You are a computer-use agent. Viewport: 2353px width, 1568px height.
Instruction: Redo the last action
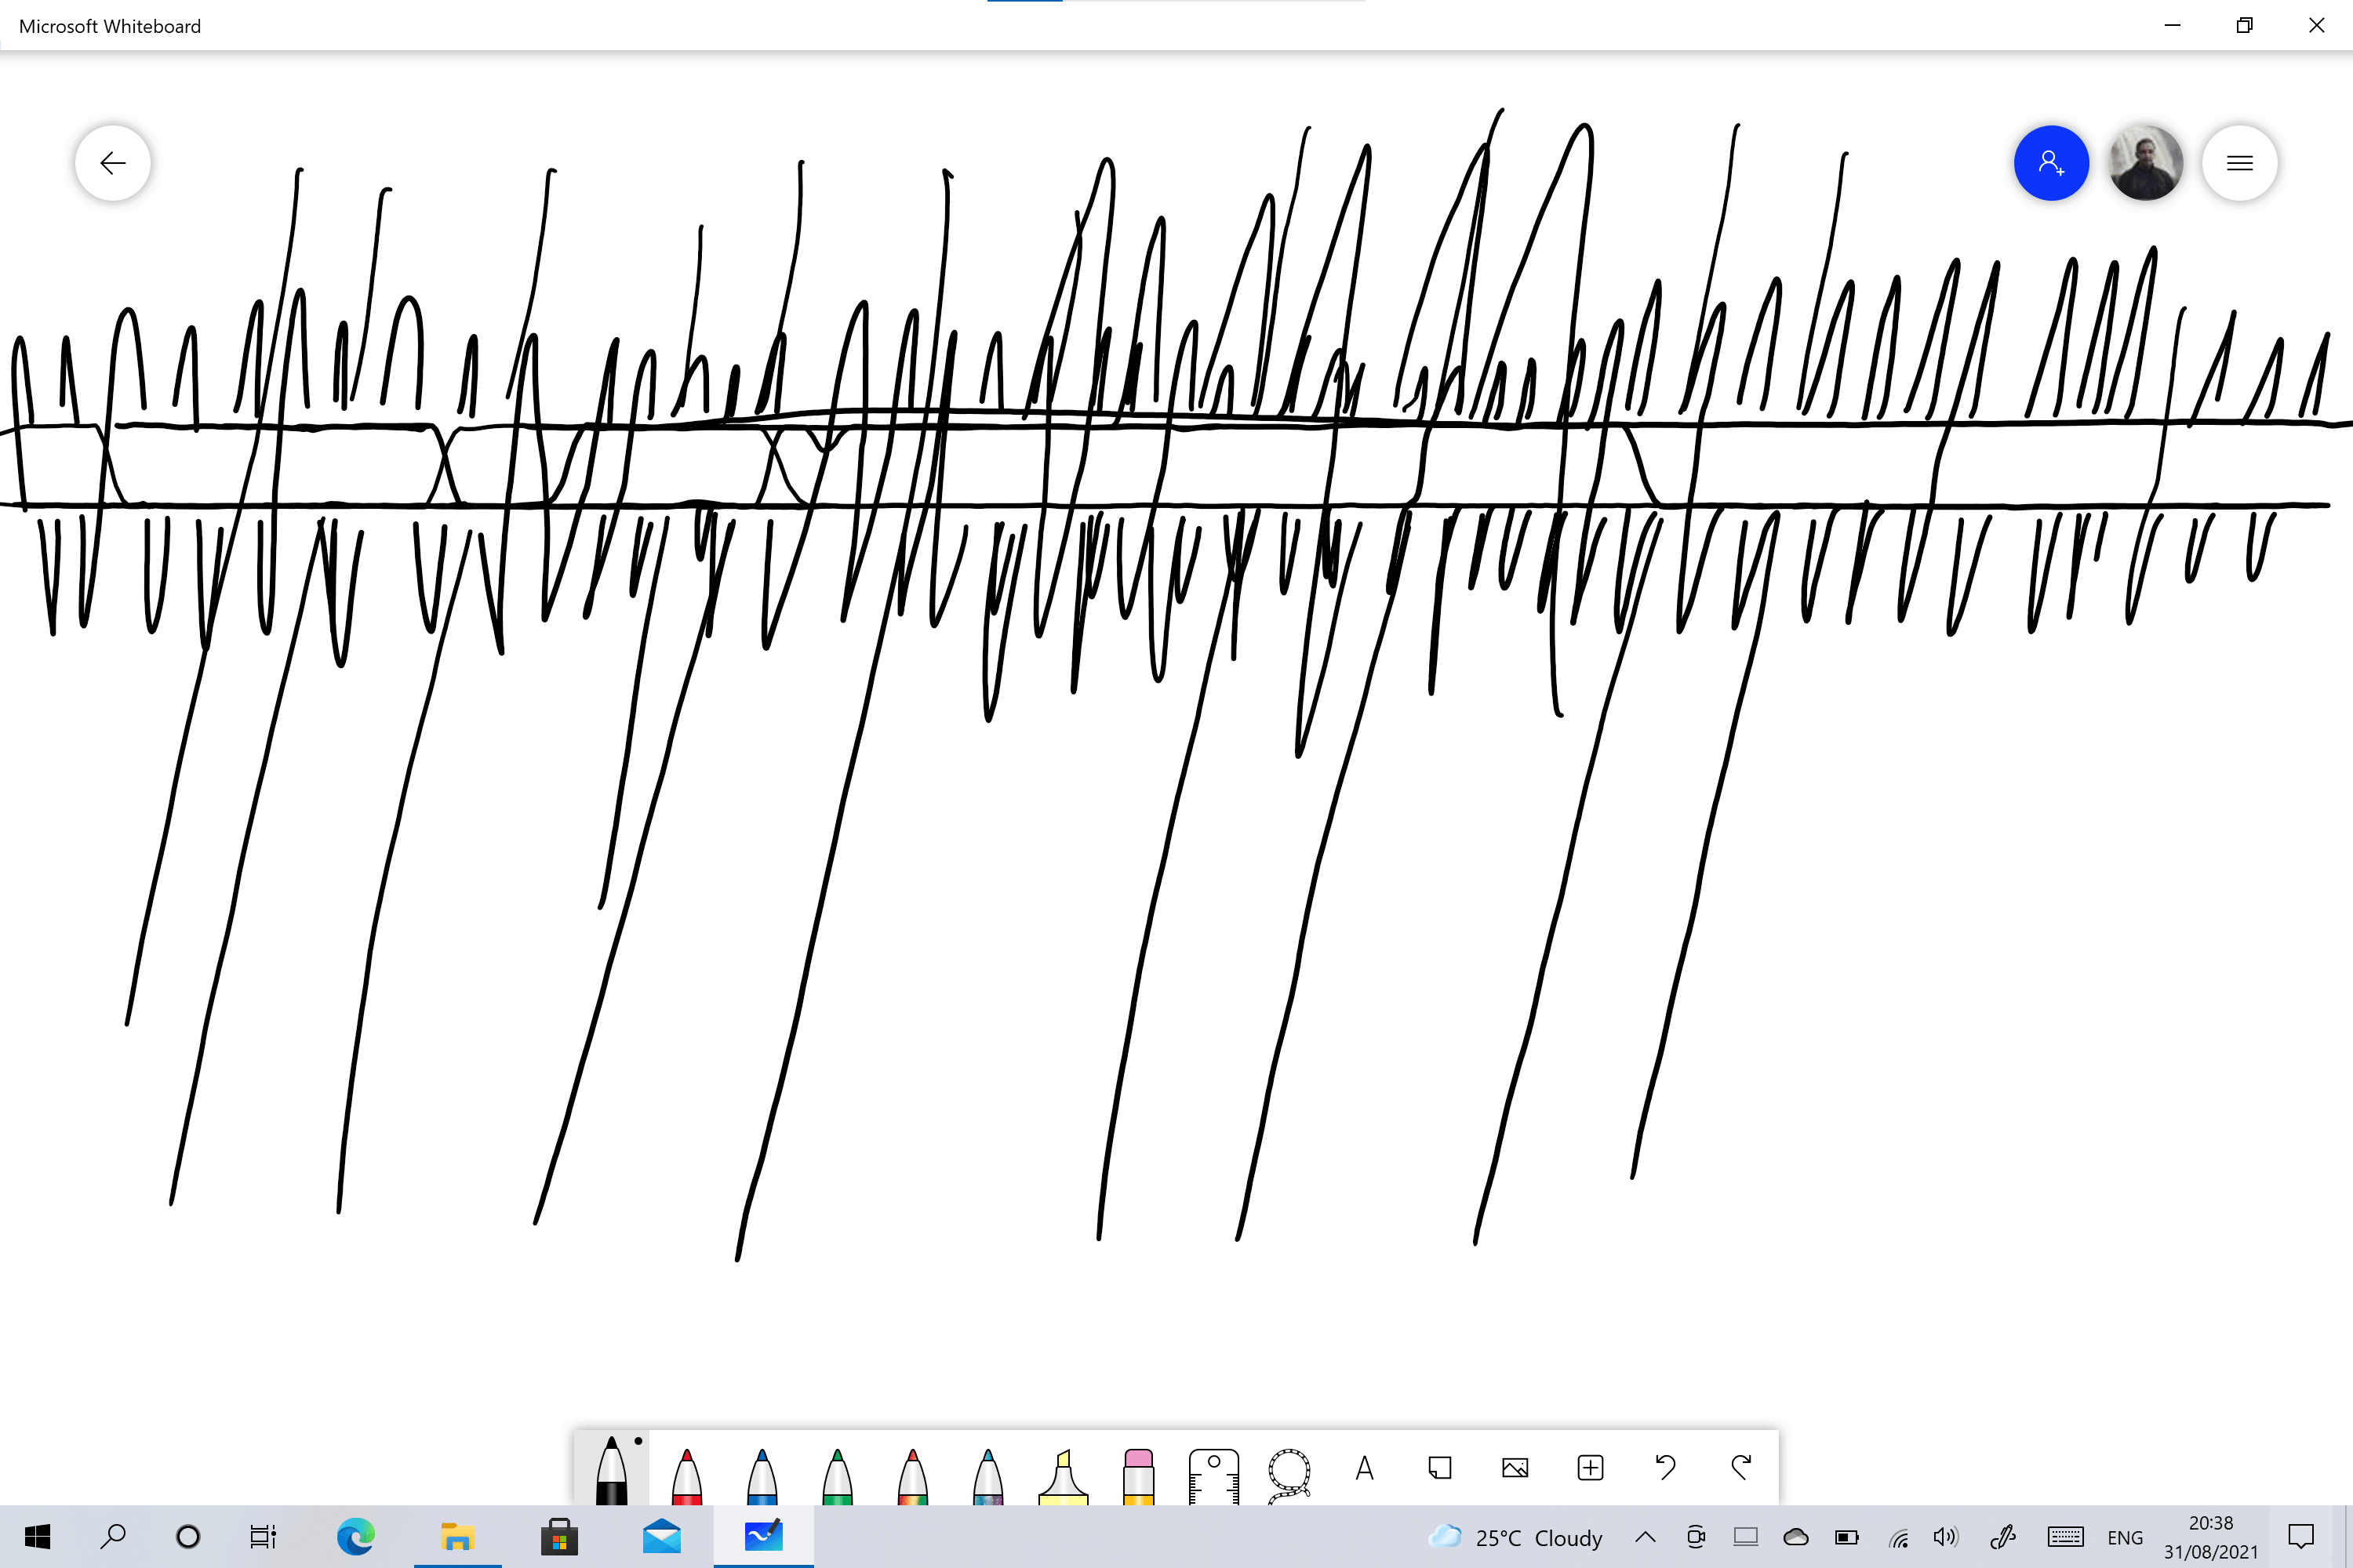click(1740, 1468)
